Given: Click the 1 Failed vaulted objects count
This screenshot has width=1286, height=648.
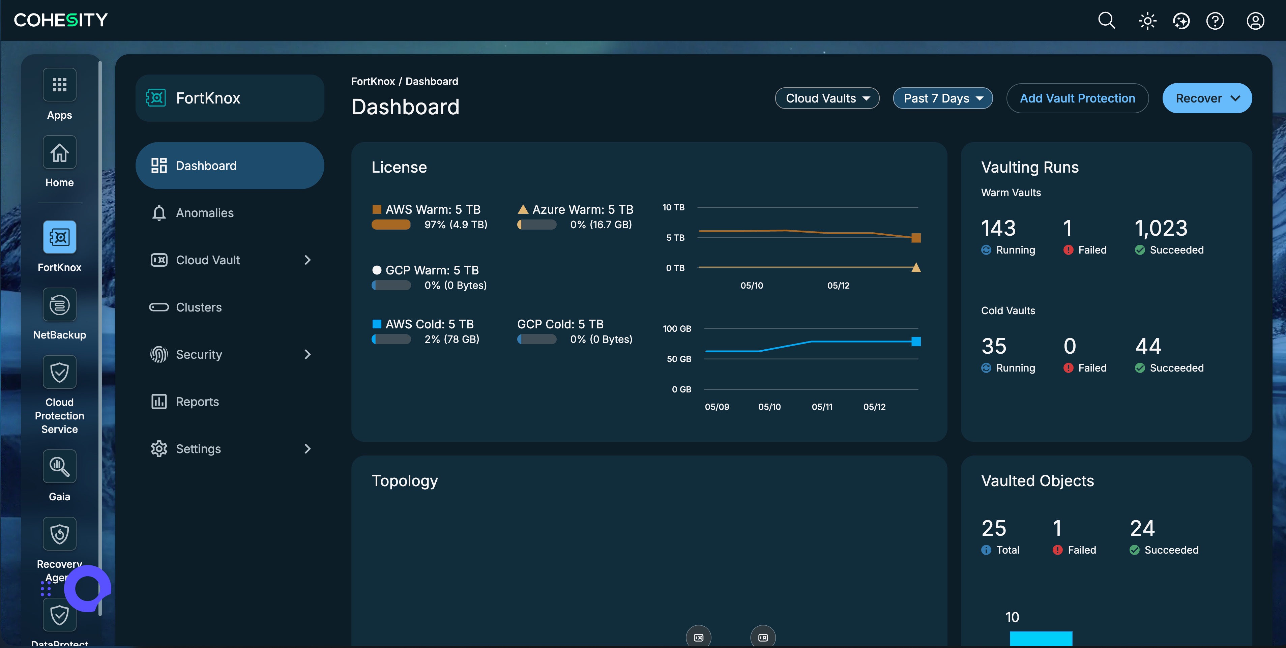Looking at the screenshot, I should [x=1057, y=528].
